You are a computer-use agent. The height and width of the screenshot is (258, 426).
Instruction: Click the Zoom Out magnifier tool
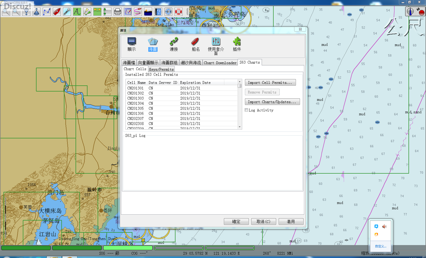(x=16, y=12)
